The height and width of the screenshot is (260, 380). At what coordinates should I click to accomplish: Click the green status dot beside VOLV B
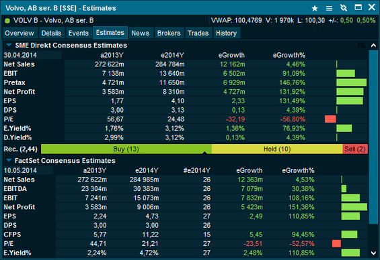click(7, 21)
